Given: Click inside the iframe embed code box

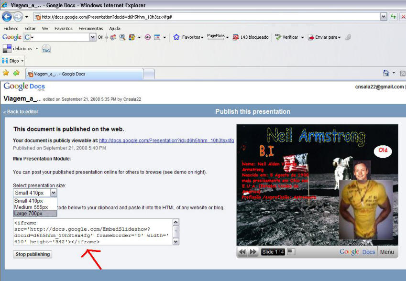Looking at the screenshot, I should click(93, 232).
